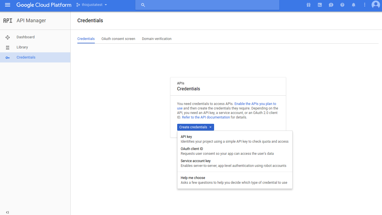Click the search magnifier icon
The height and width of the screenshot is (215, 382).
coord(143,5)
